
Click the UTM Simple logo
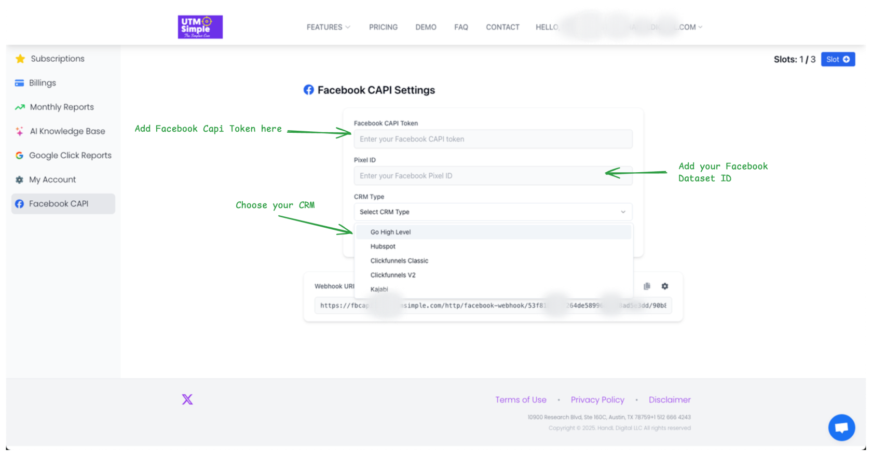(200, 27)
